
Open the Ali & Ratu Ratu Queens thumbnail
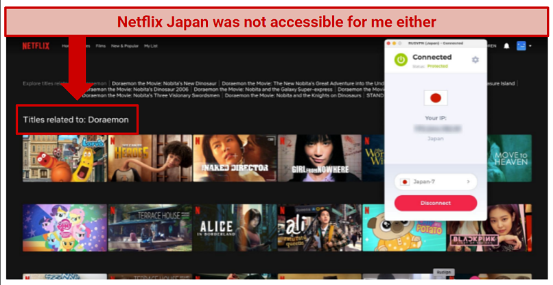point(320,227)
